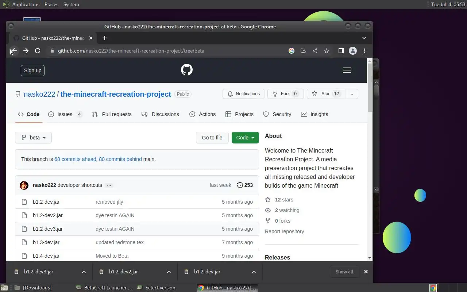The width and height of the screenshot is (467, 292).
Task: Switch to BetaCraft Launcher in taskbar
Action: point(104,288)
